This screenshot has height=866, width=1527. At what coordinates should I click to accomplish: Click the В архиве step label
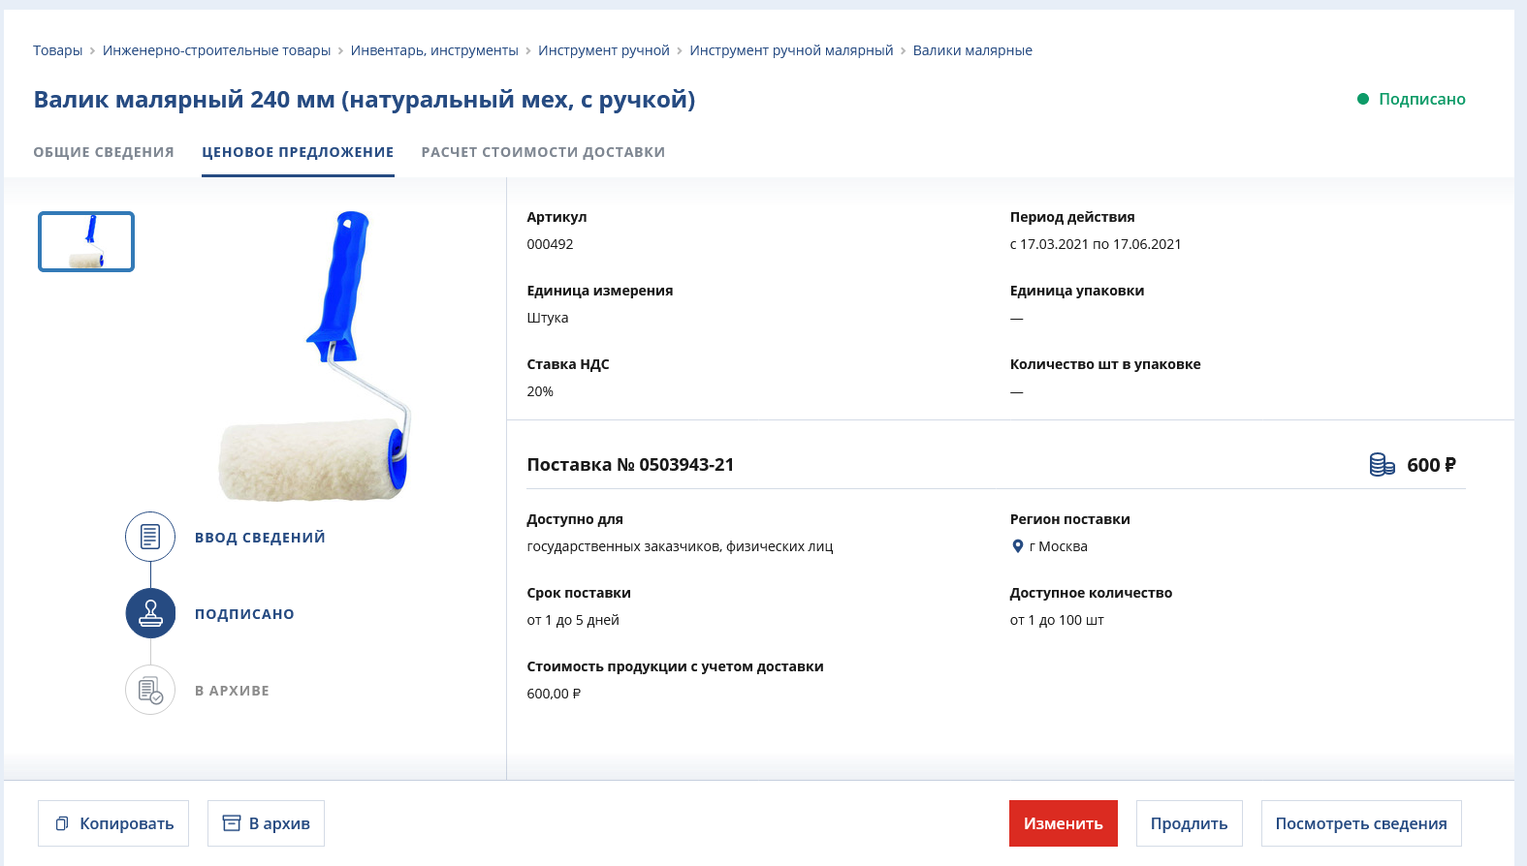(232, 691)
